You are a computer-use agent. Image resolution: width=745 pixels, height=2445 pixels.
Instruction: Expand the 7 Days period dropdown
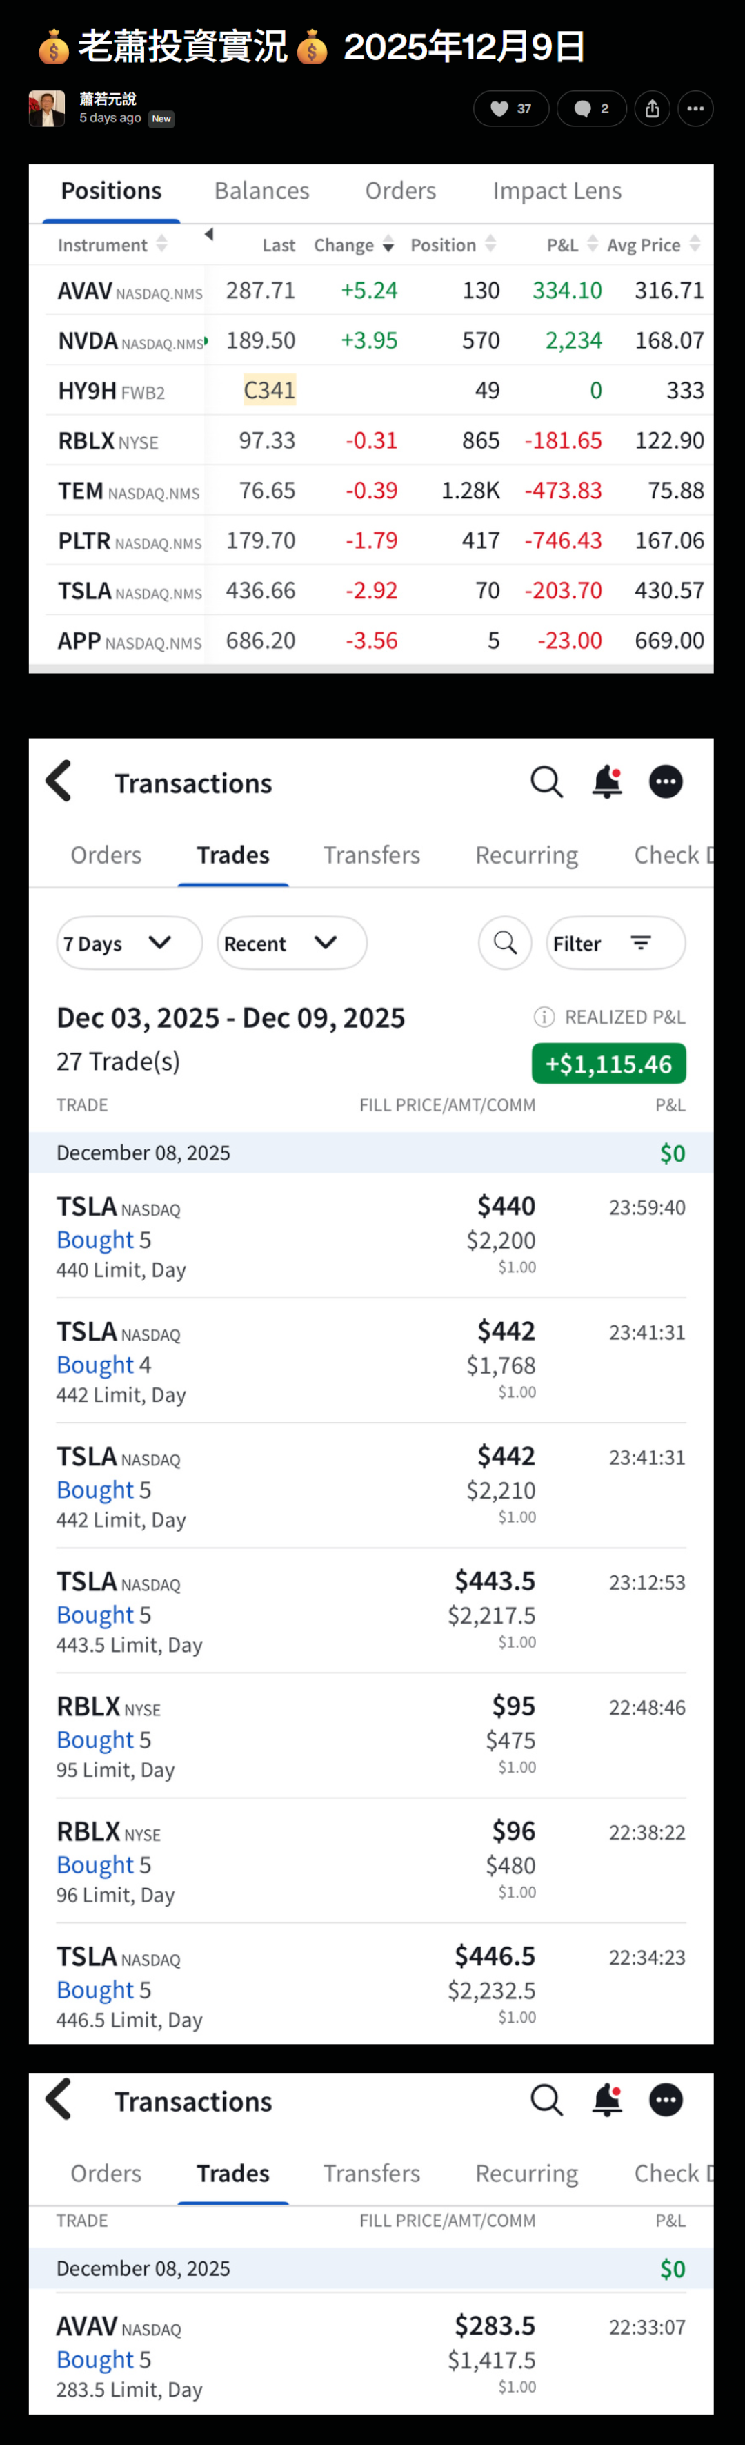tap(129, 942)
